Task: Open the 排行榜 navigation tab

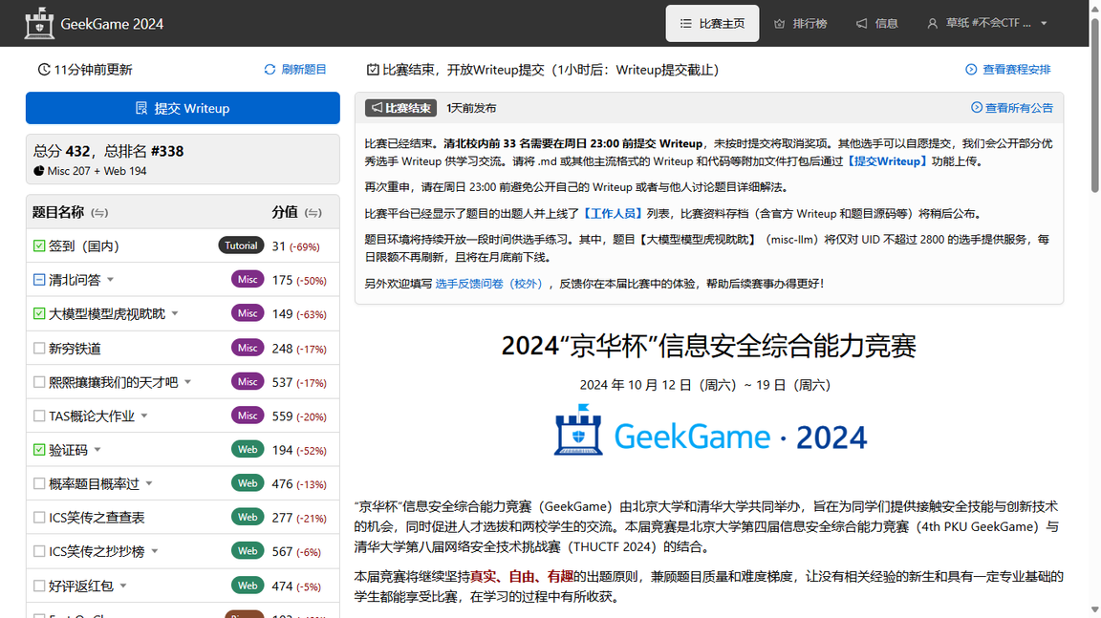Action: (801, 23)
